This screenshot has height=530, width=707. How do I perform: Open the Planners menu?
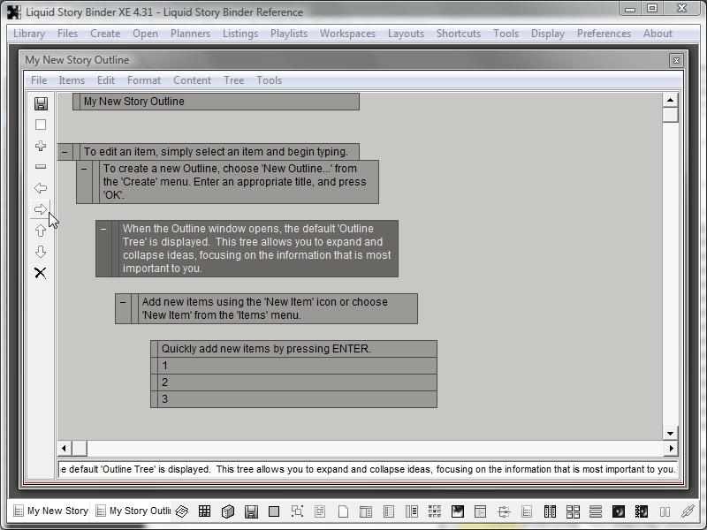click(190, 34)
